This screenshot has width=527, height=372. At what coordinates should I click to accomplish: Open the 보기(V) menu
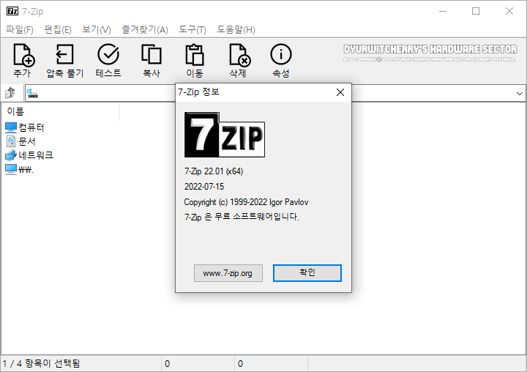(x=97, y=29)
